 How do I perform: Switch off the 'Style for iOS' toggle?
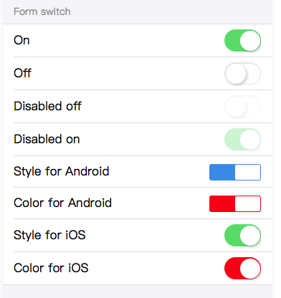(x=242, y=236)
